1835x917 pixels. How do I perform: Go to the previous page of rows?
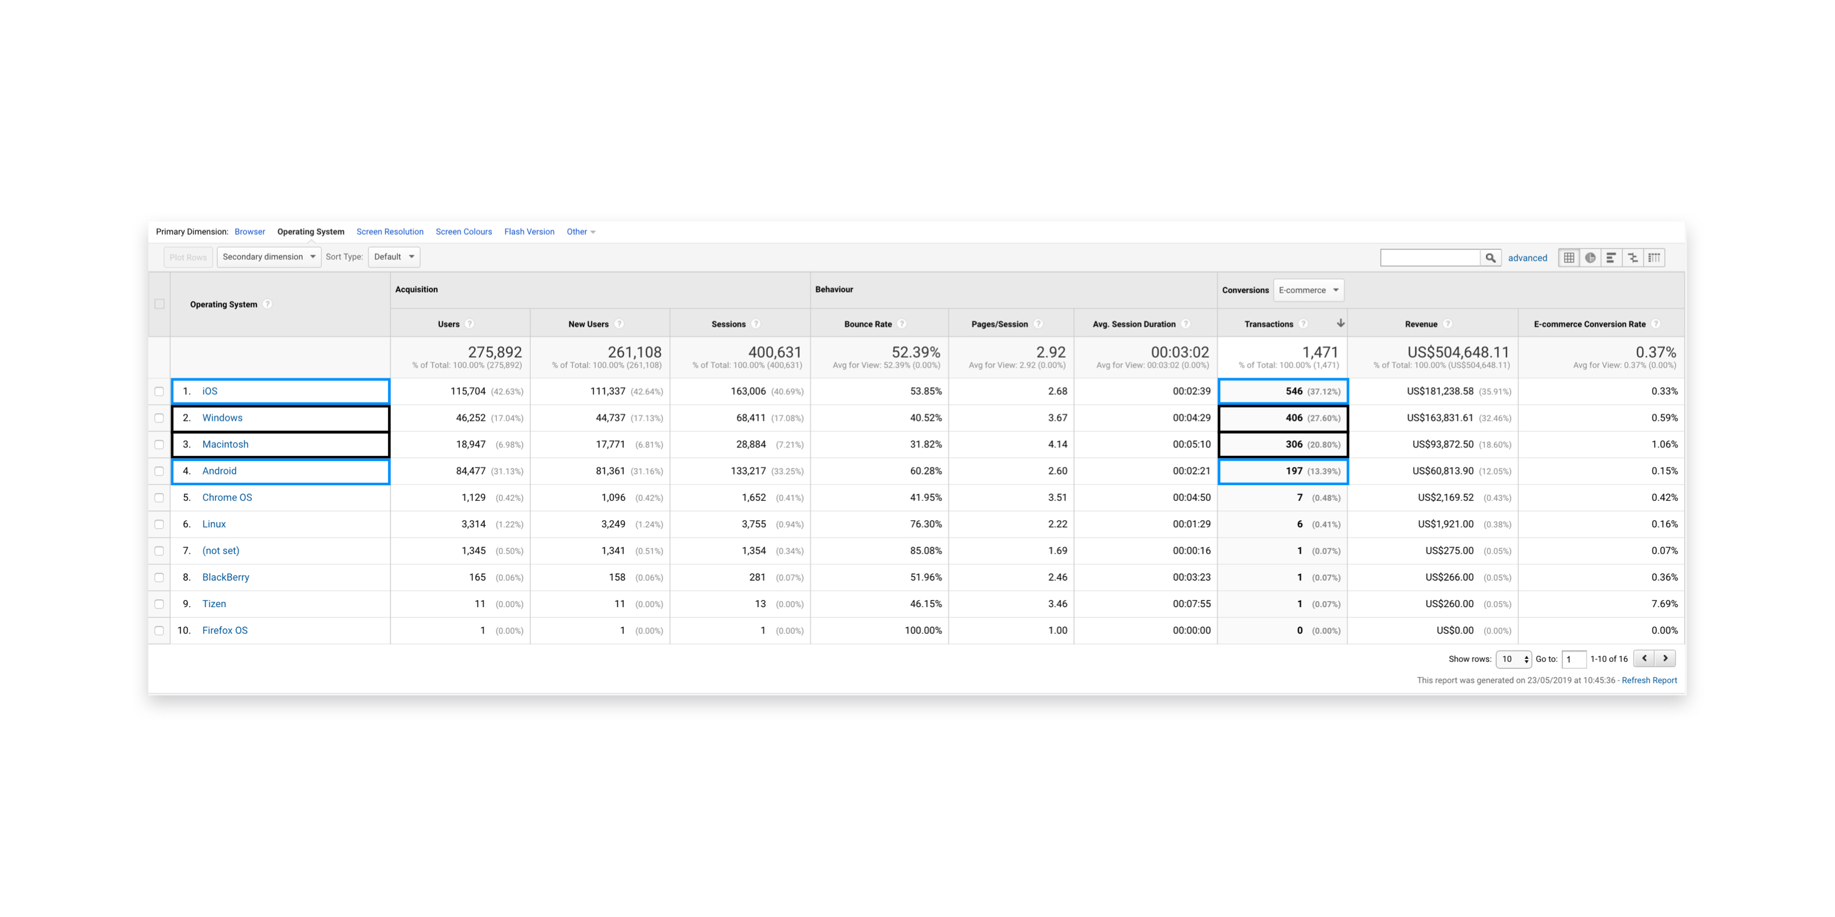coord(1644,659)
